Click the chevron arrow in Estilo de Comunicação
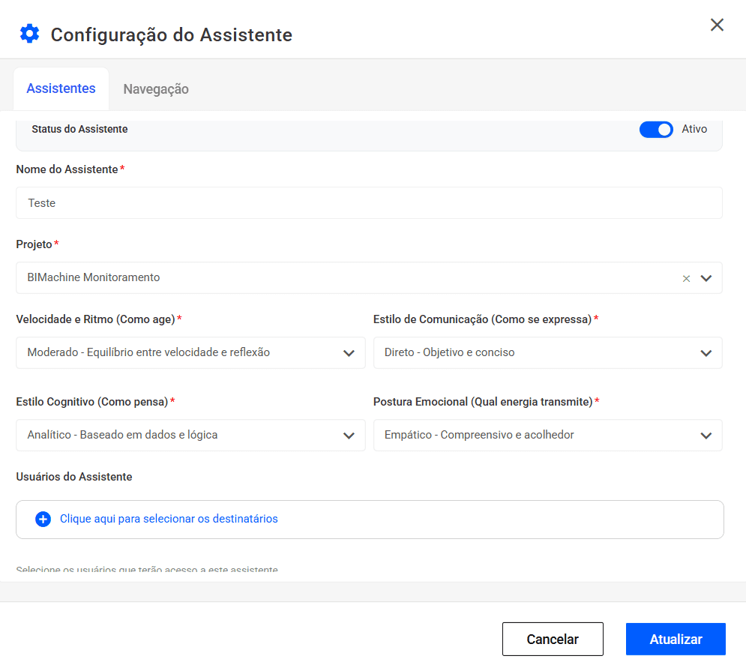Screen dimensions: 746x671 pyautogui.click(x=706, y=353)
